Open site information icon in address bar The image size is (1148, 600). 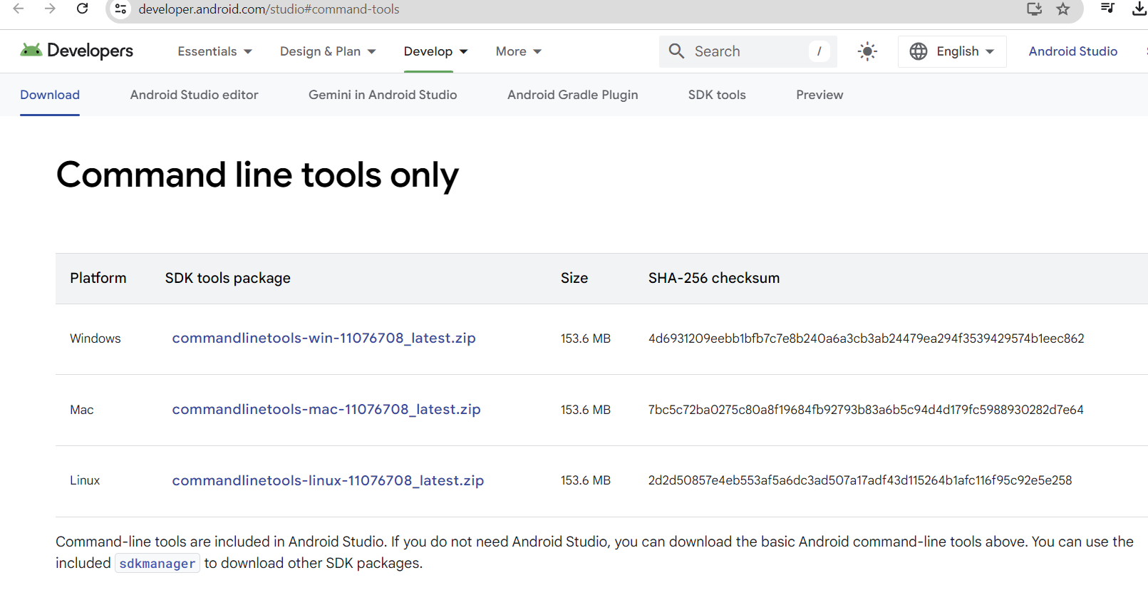(x=121, y=9)
